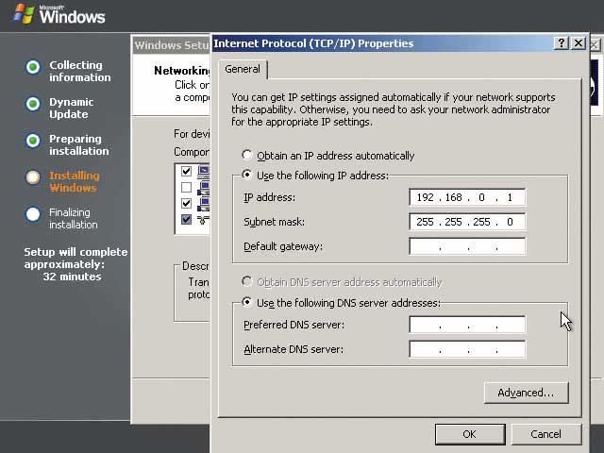Click the Microsoft Windows logo
604x453 pixels.
tap(59, 14)
